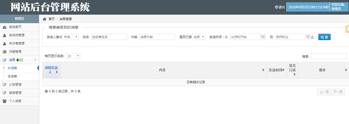Click the 消息内容 content input

coord(157,37)
